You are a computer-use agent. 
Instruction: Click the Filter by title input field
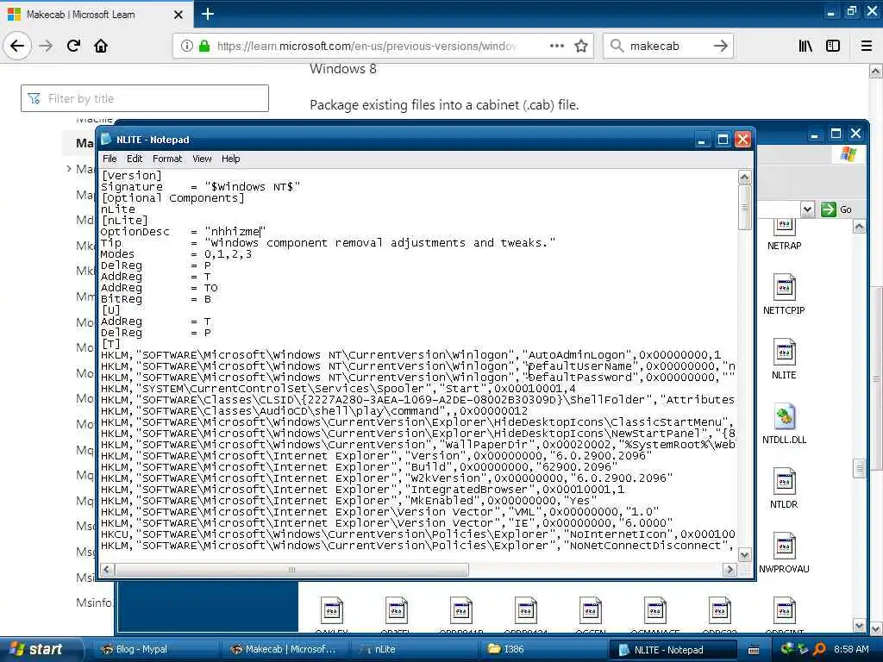pos(145,98)
